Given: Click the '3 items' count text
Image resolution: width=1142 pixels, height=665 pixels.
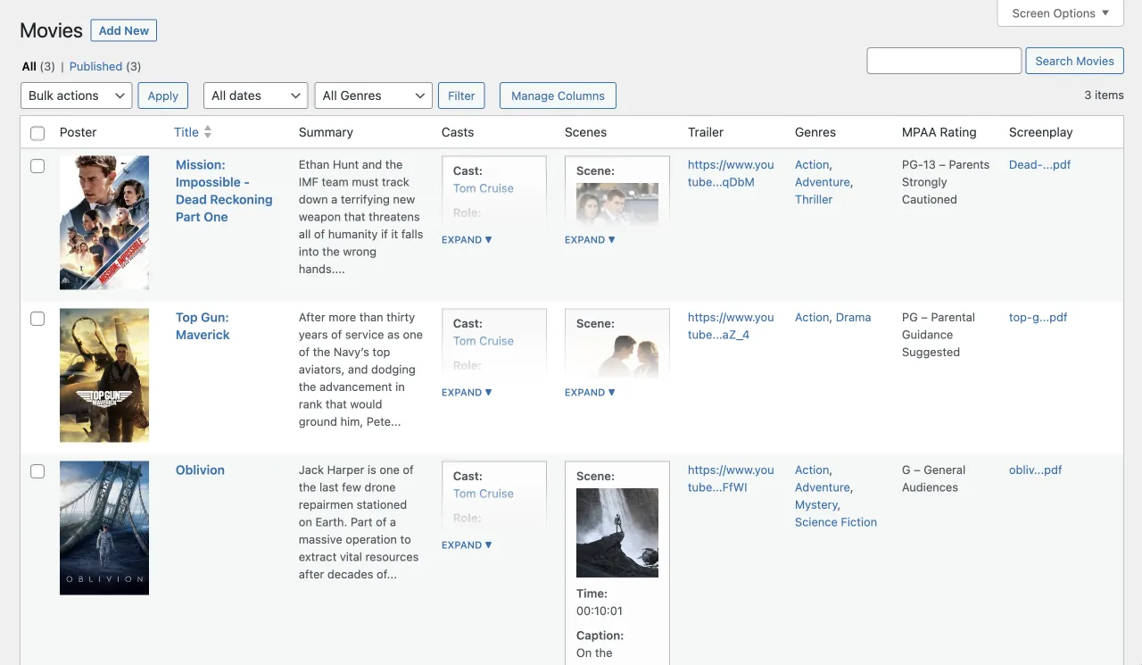Looking at the screenshot, I should point(1104,95).
